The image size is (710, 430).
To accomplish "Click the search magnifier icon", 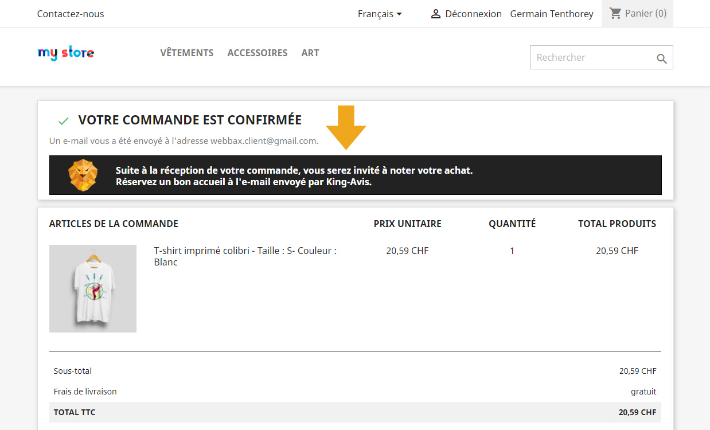I will (x=662, y=58).
